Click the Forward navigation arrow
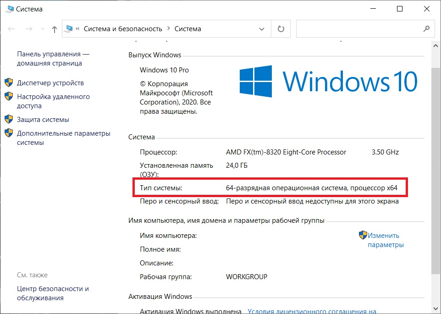 click(29, 29)
